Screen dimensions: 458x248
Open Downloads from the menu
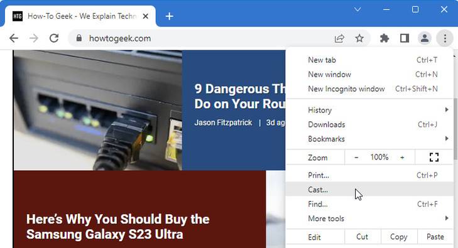pos(369,124)
